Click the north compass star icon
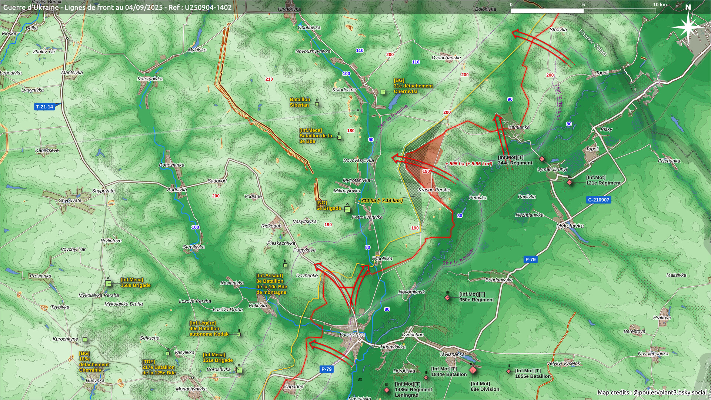Viewport: 711px width, 400px height. coord(688,27)
